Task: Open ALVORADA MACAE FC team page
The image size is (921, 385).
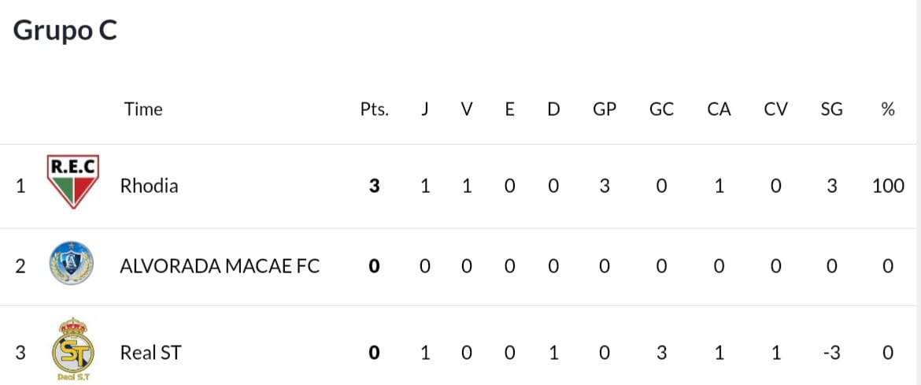Action: 220,266
